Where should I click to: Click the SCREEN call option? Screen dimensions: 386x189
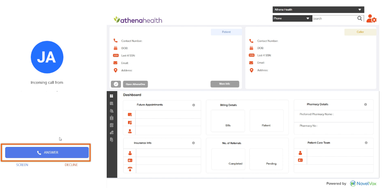[x=22, y=165]
